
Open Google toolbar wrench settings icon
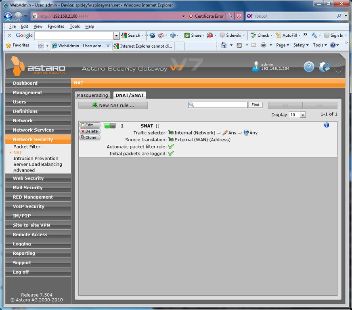click(314, 35)
